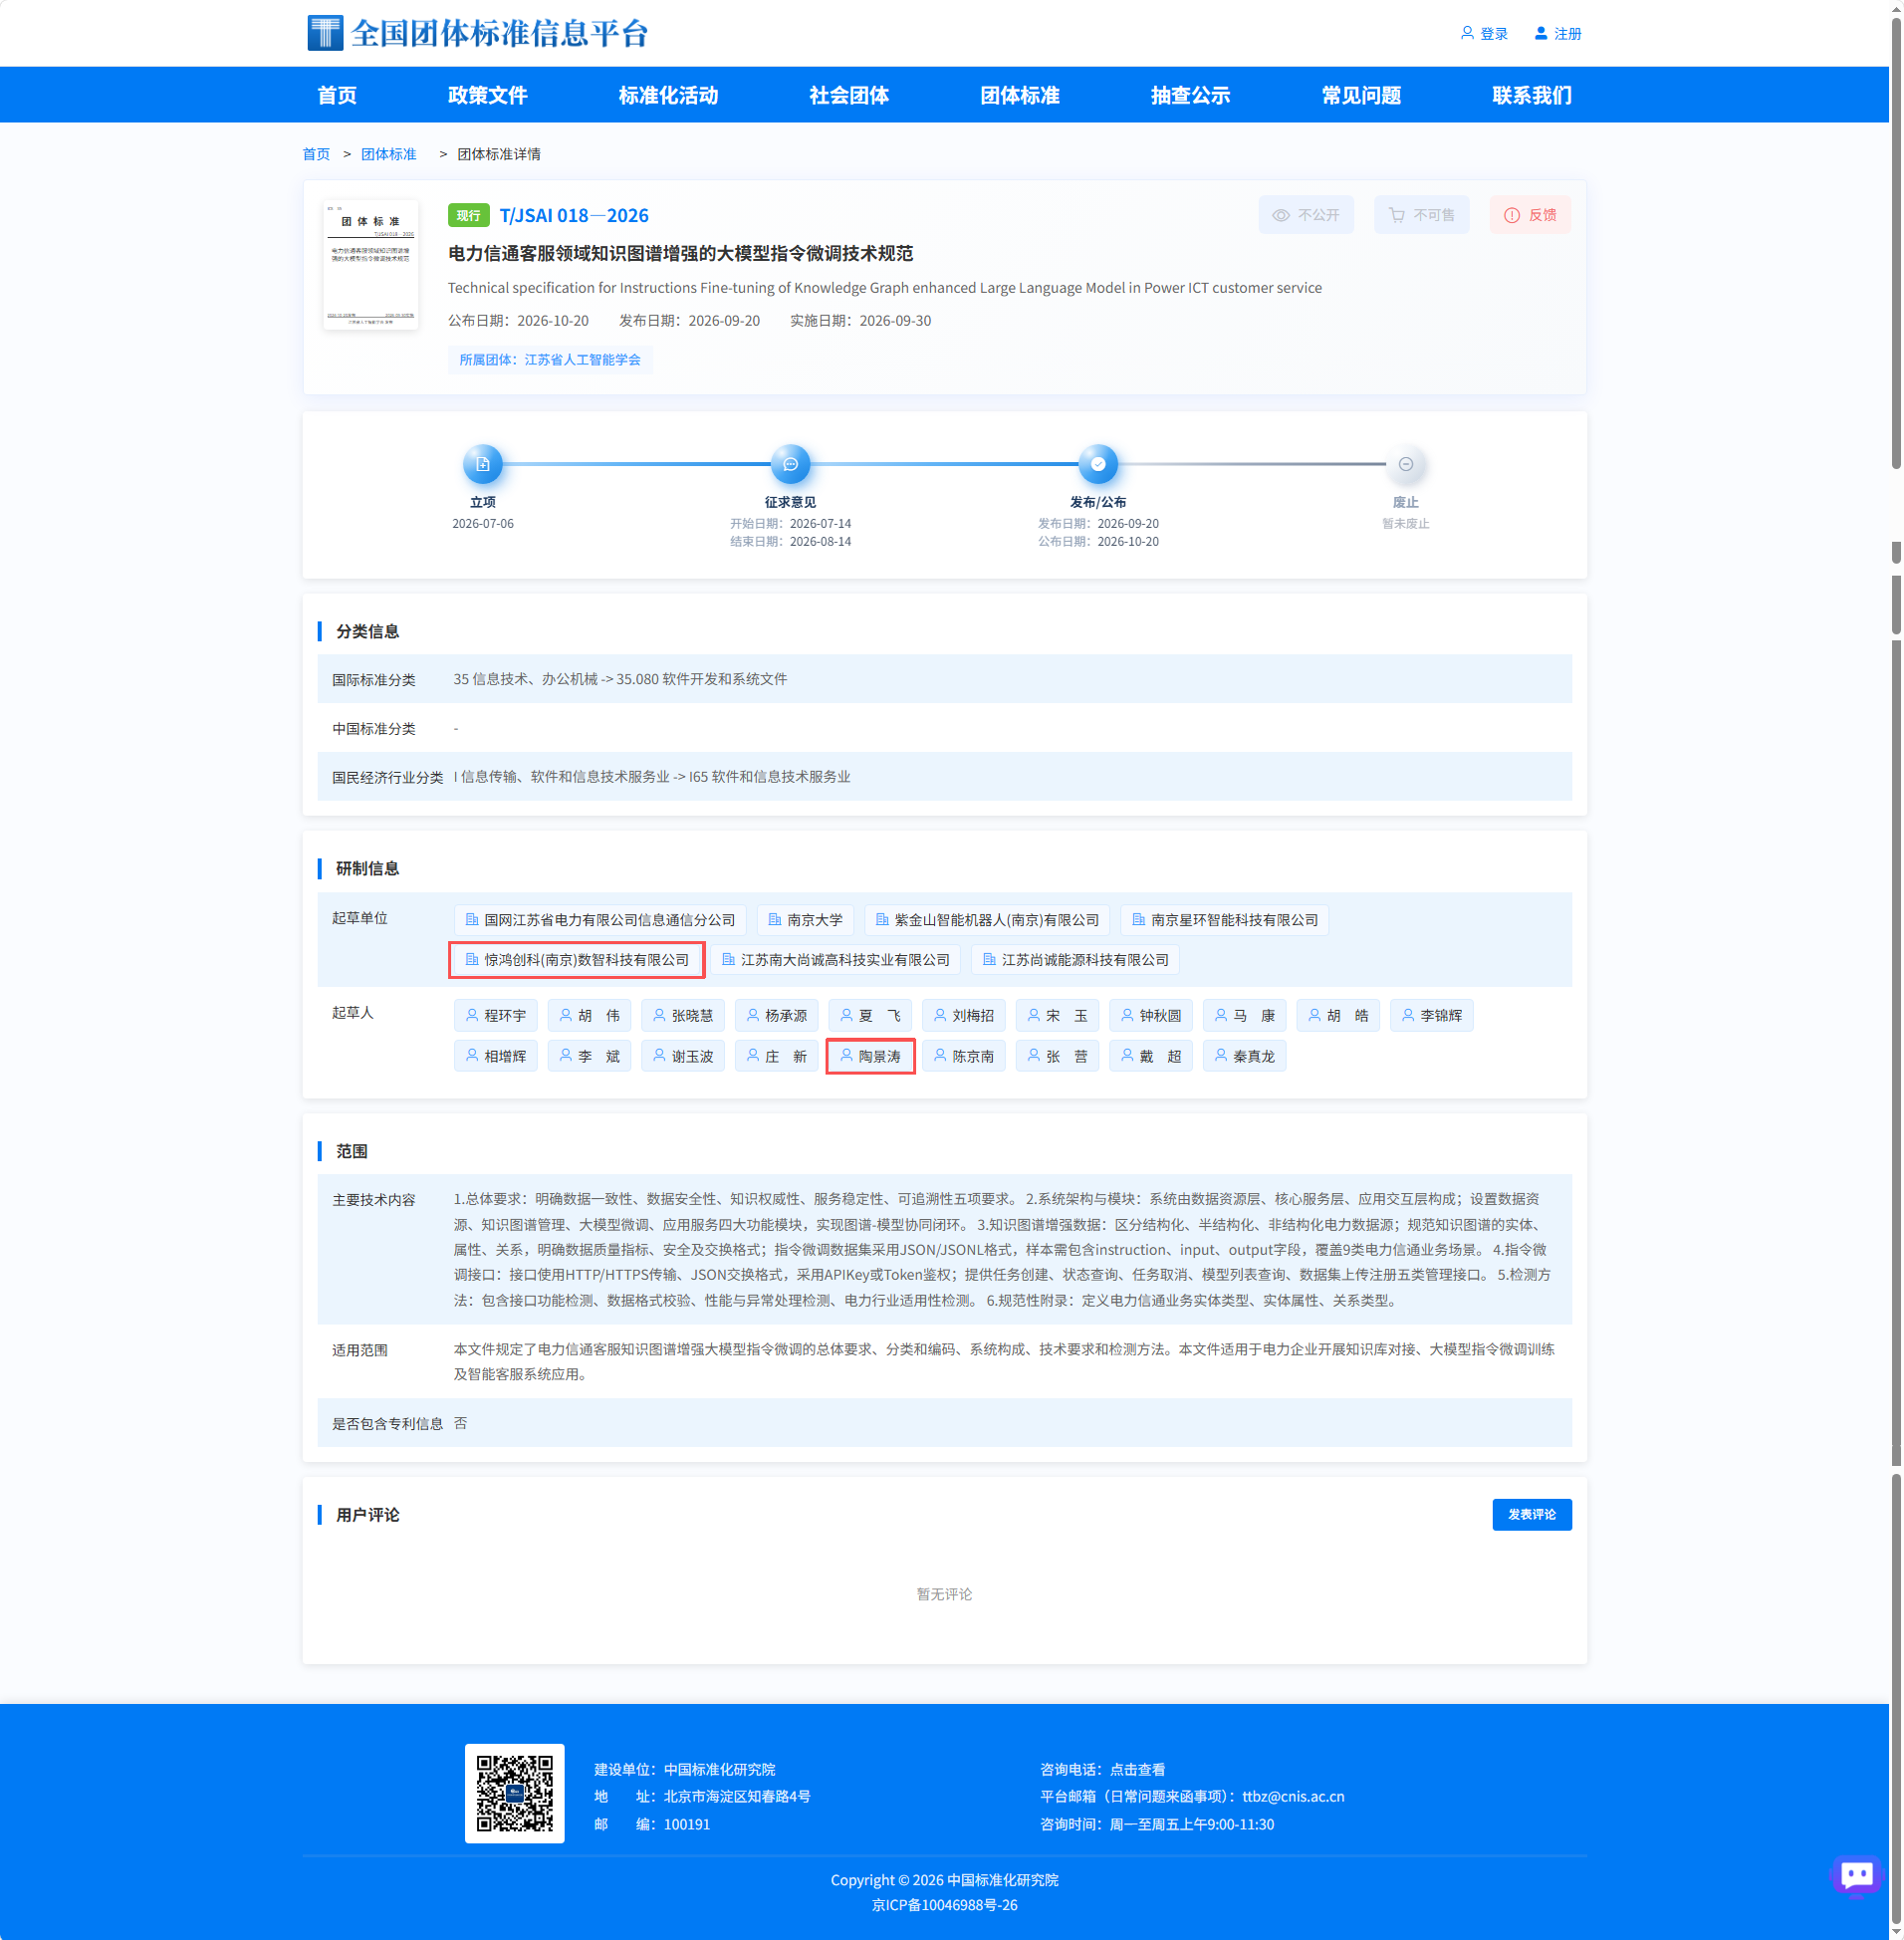This screenshot has height=1940, width=1904.
Task: Click the 登录 user icon link
Action: [1484, 34]
